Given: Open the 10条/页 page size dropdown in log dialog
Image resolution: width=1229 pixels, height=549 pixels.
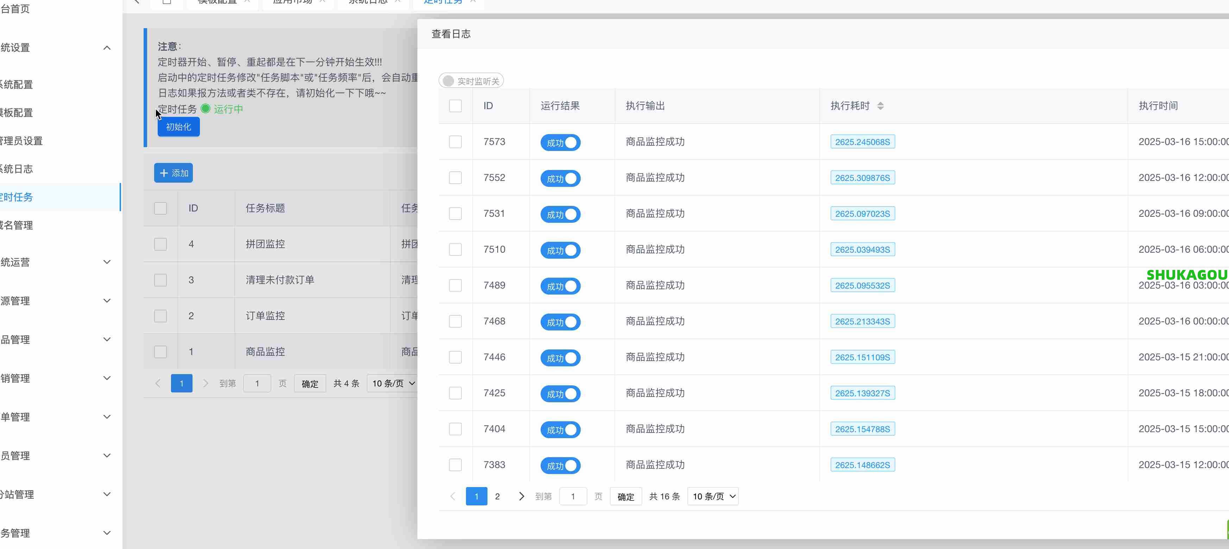Looking at the screenshot, I should pos(712,496).
